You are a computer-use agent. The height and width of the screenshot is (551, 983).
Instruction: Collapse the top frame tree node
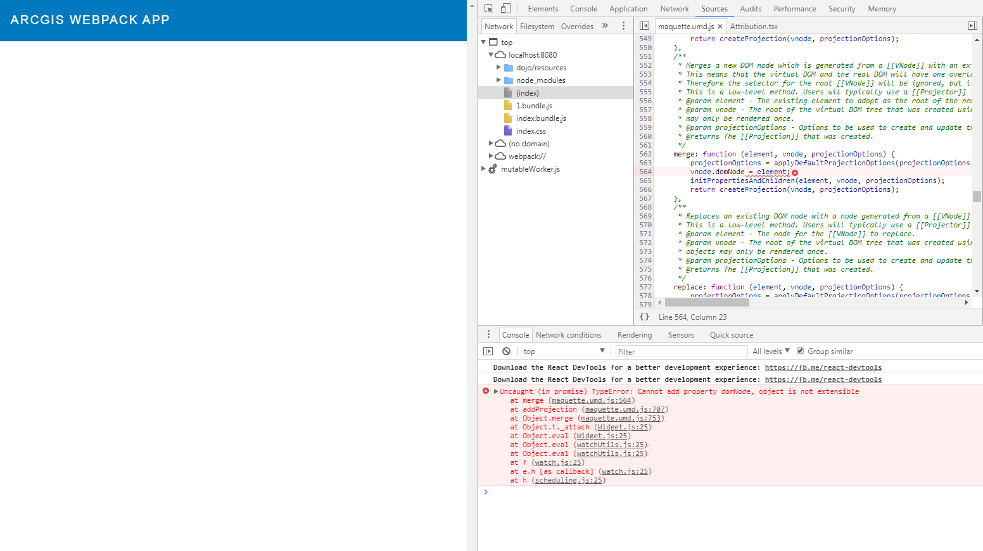pos(483,42)
